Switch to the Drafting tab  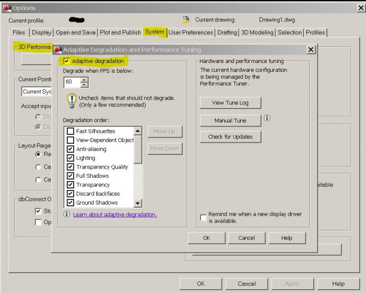[x=227, y=32]
